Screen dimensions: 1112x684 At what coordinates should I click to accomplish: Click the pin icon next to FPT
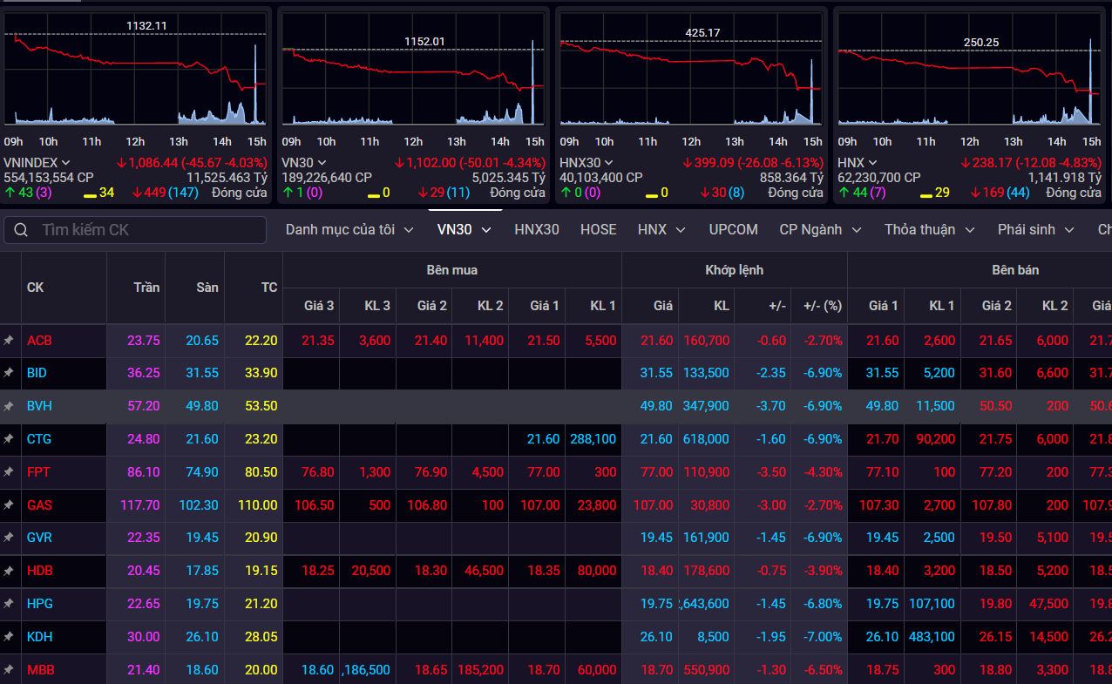[x=9, y=472]
